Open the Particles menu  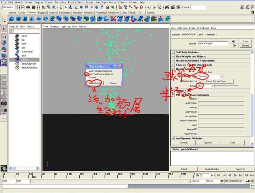60,2
